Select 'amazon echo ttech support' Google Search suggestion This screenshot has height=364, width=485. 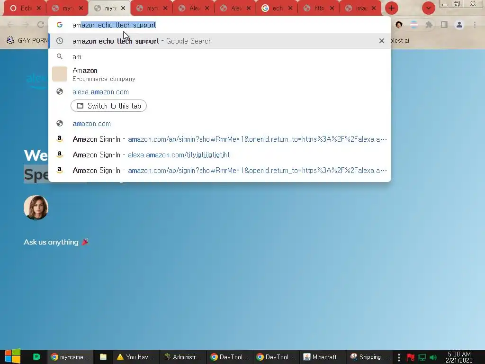pos(220,41)
